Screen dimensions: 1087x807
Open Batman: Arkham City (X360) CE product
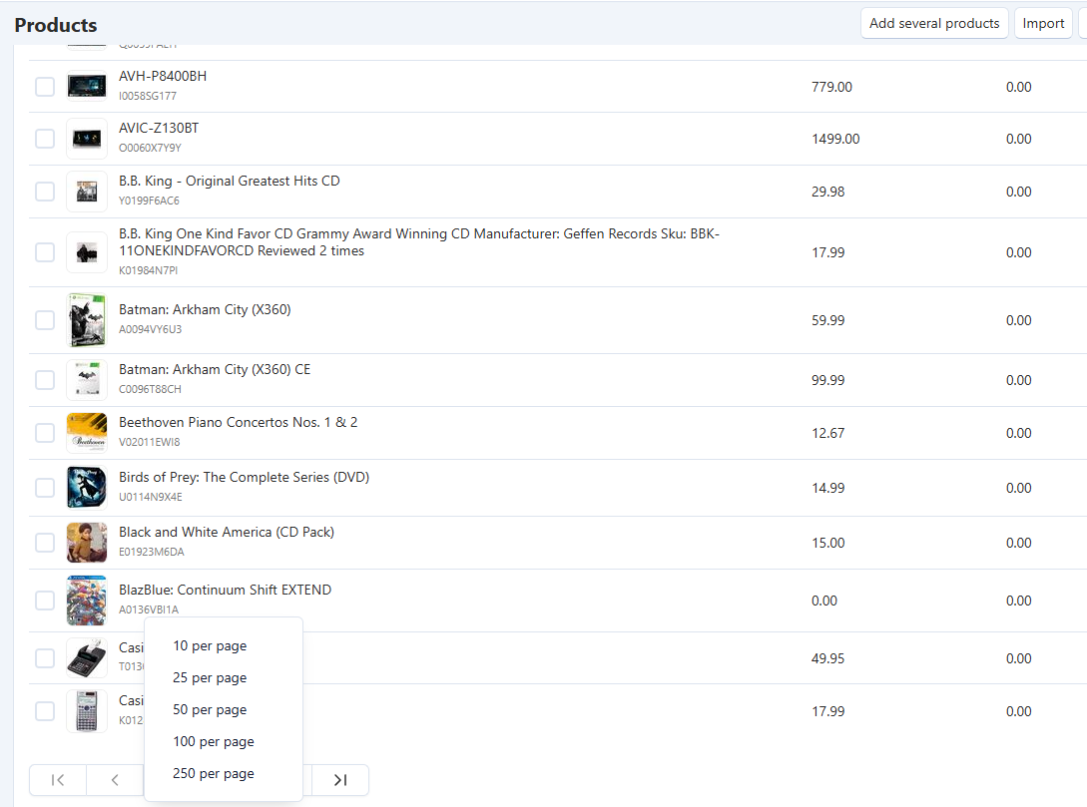pos(215,369)
